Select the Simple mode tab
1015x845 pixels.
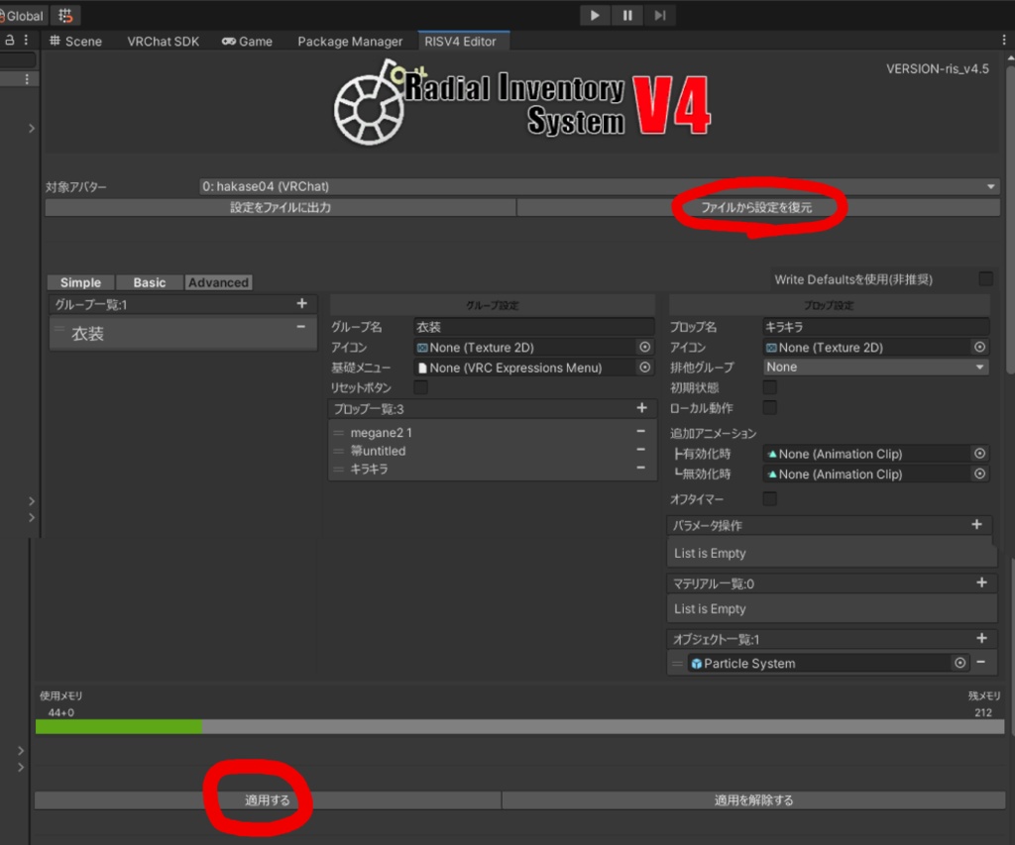point(81,282)
